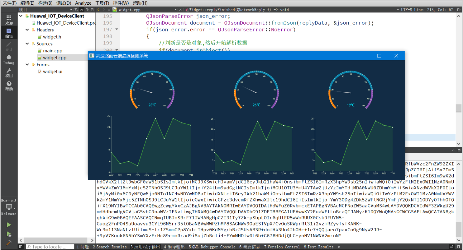Open the Version Control pane
The image size is (463, 250).
(282, 247)
